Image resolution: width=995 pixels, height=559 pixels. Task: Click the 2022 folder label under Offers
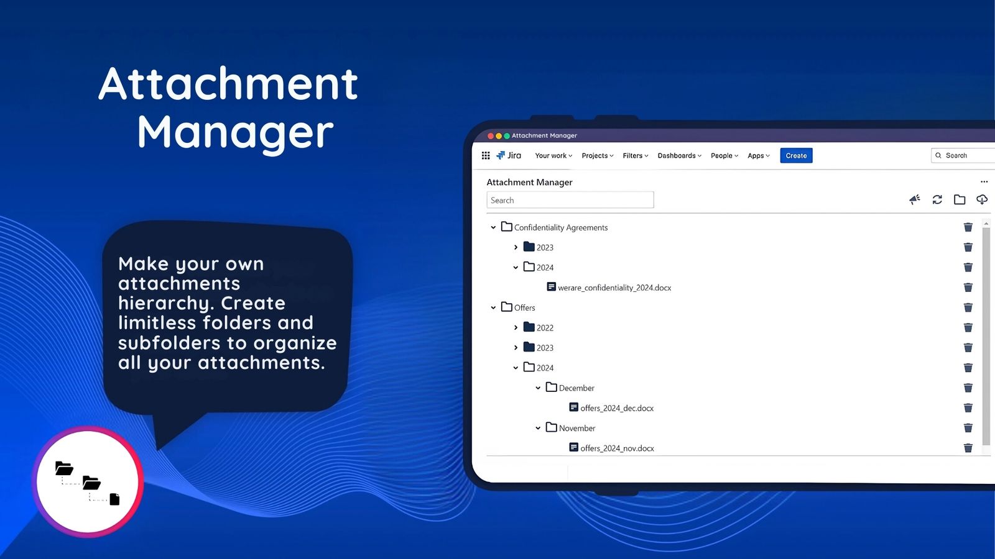coord(545,328)
